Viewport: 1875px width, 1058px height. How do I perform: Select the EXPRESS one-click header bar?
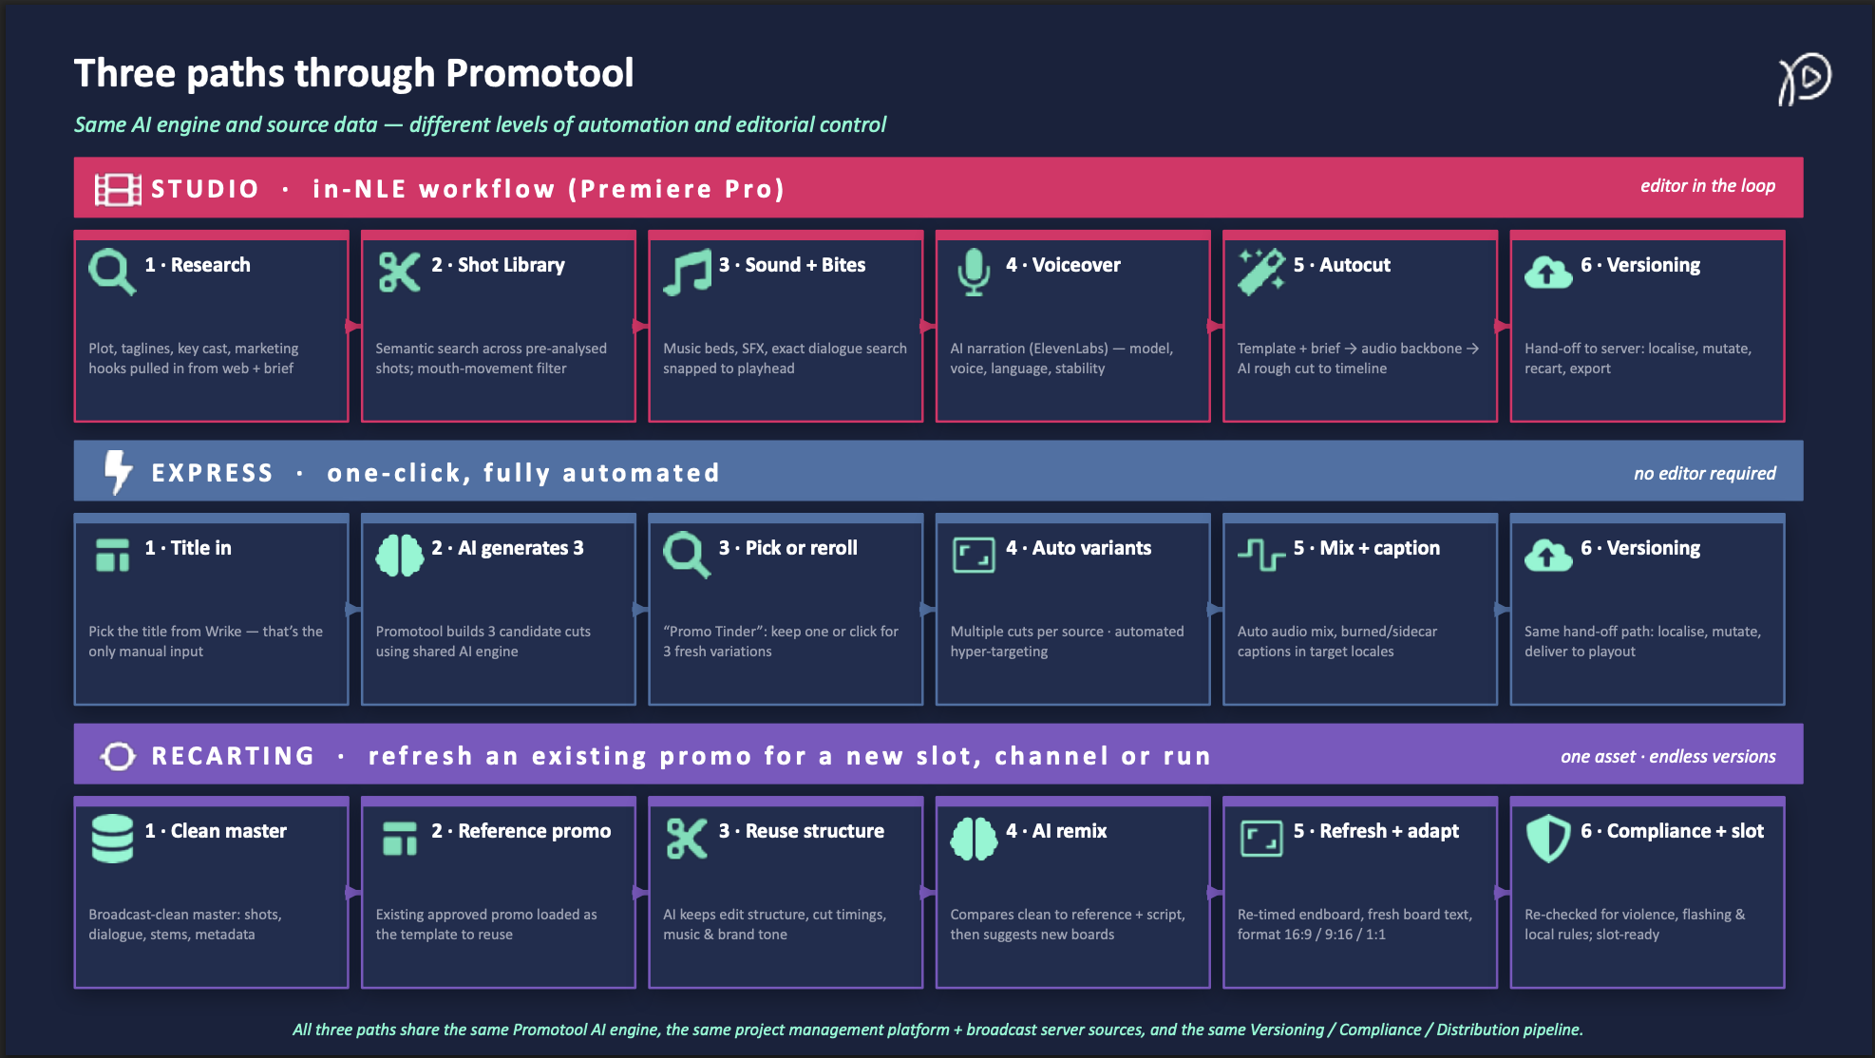(938, 471)
